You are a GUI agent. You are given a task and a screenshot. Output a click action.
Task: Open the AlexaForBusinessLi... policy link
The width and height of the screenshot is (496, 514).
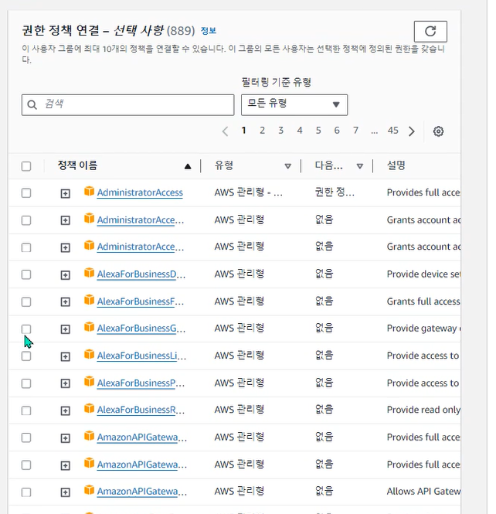[141, 356]
